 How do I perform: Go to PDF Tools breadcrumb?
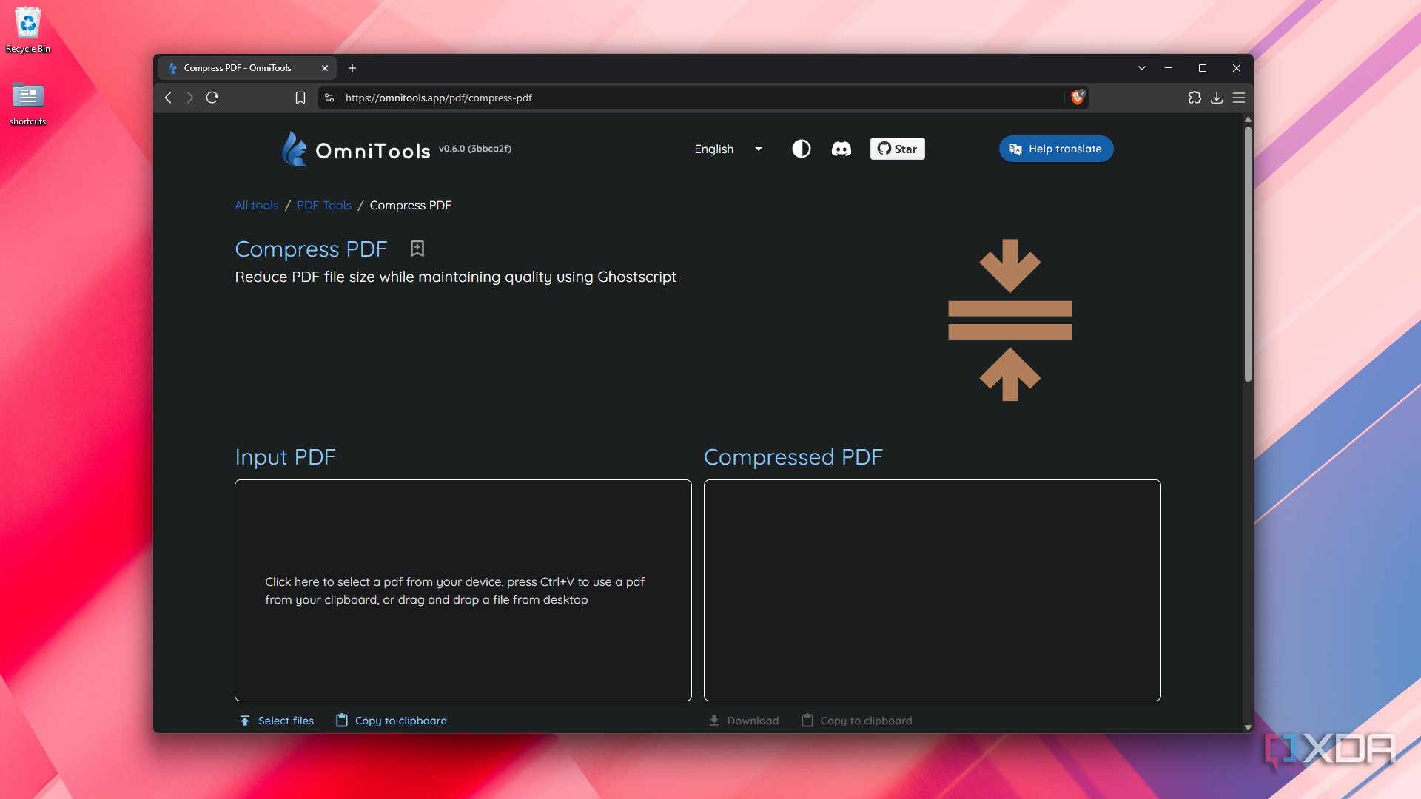(324, 206)
